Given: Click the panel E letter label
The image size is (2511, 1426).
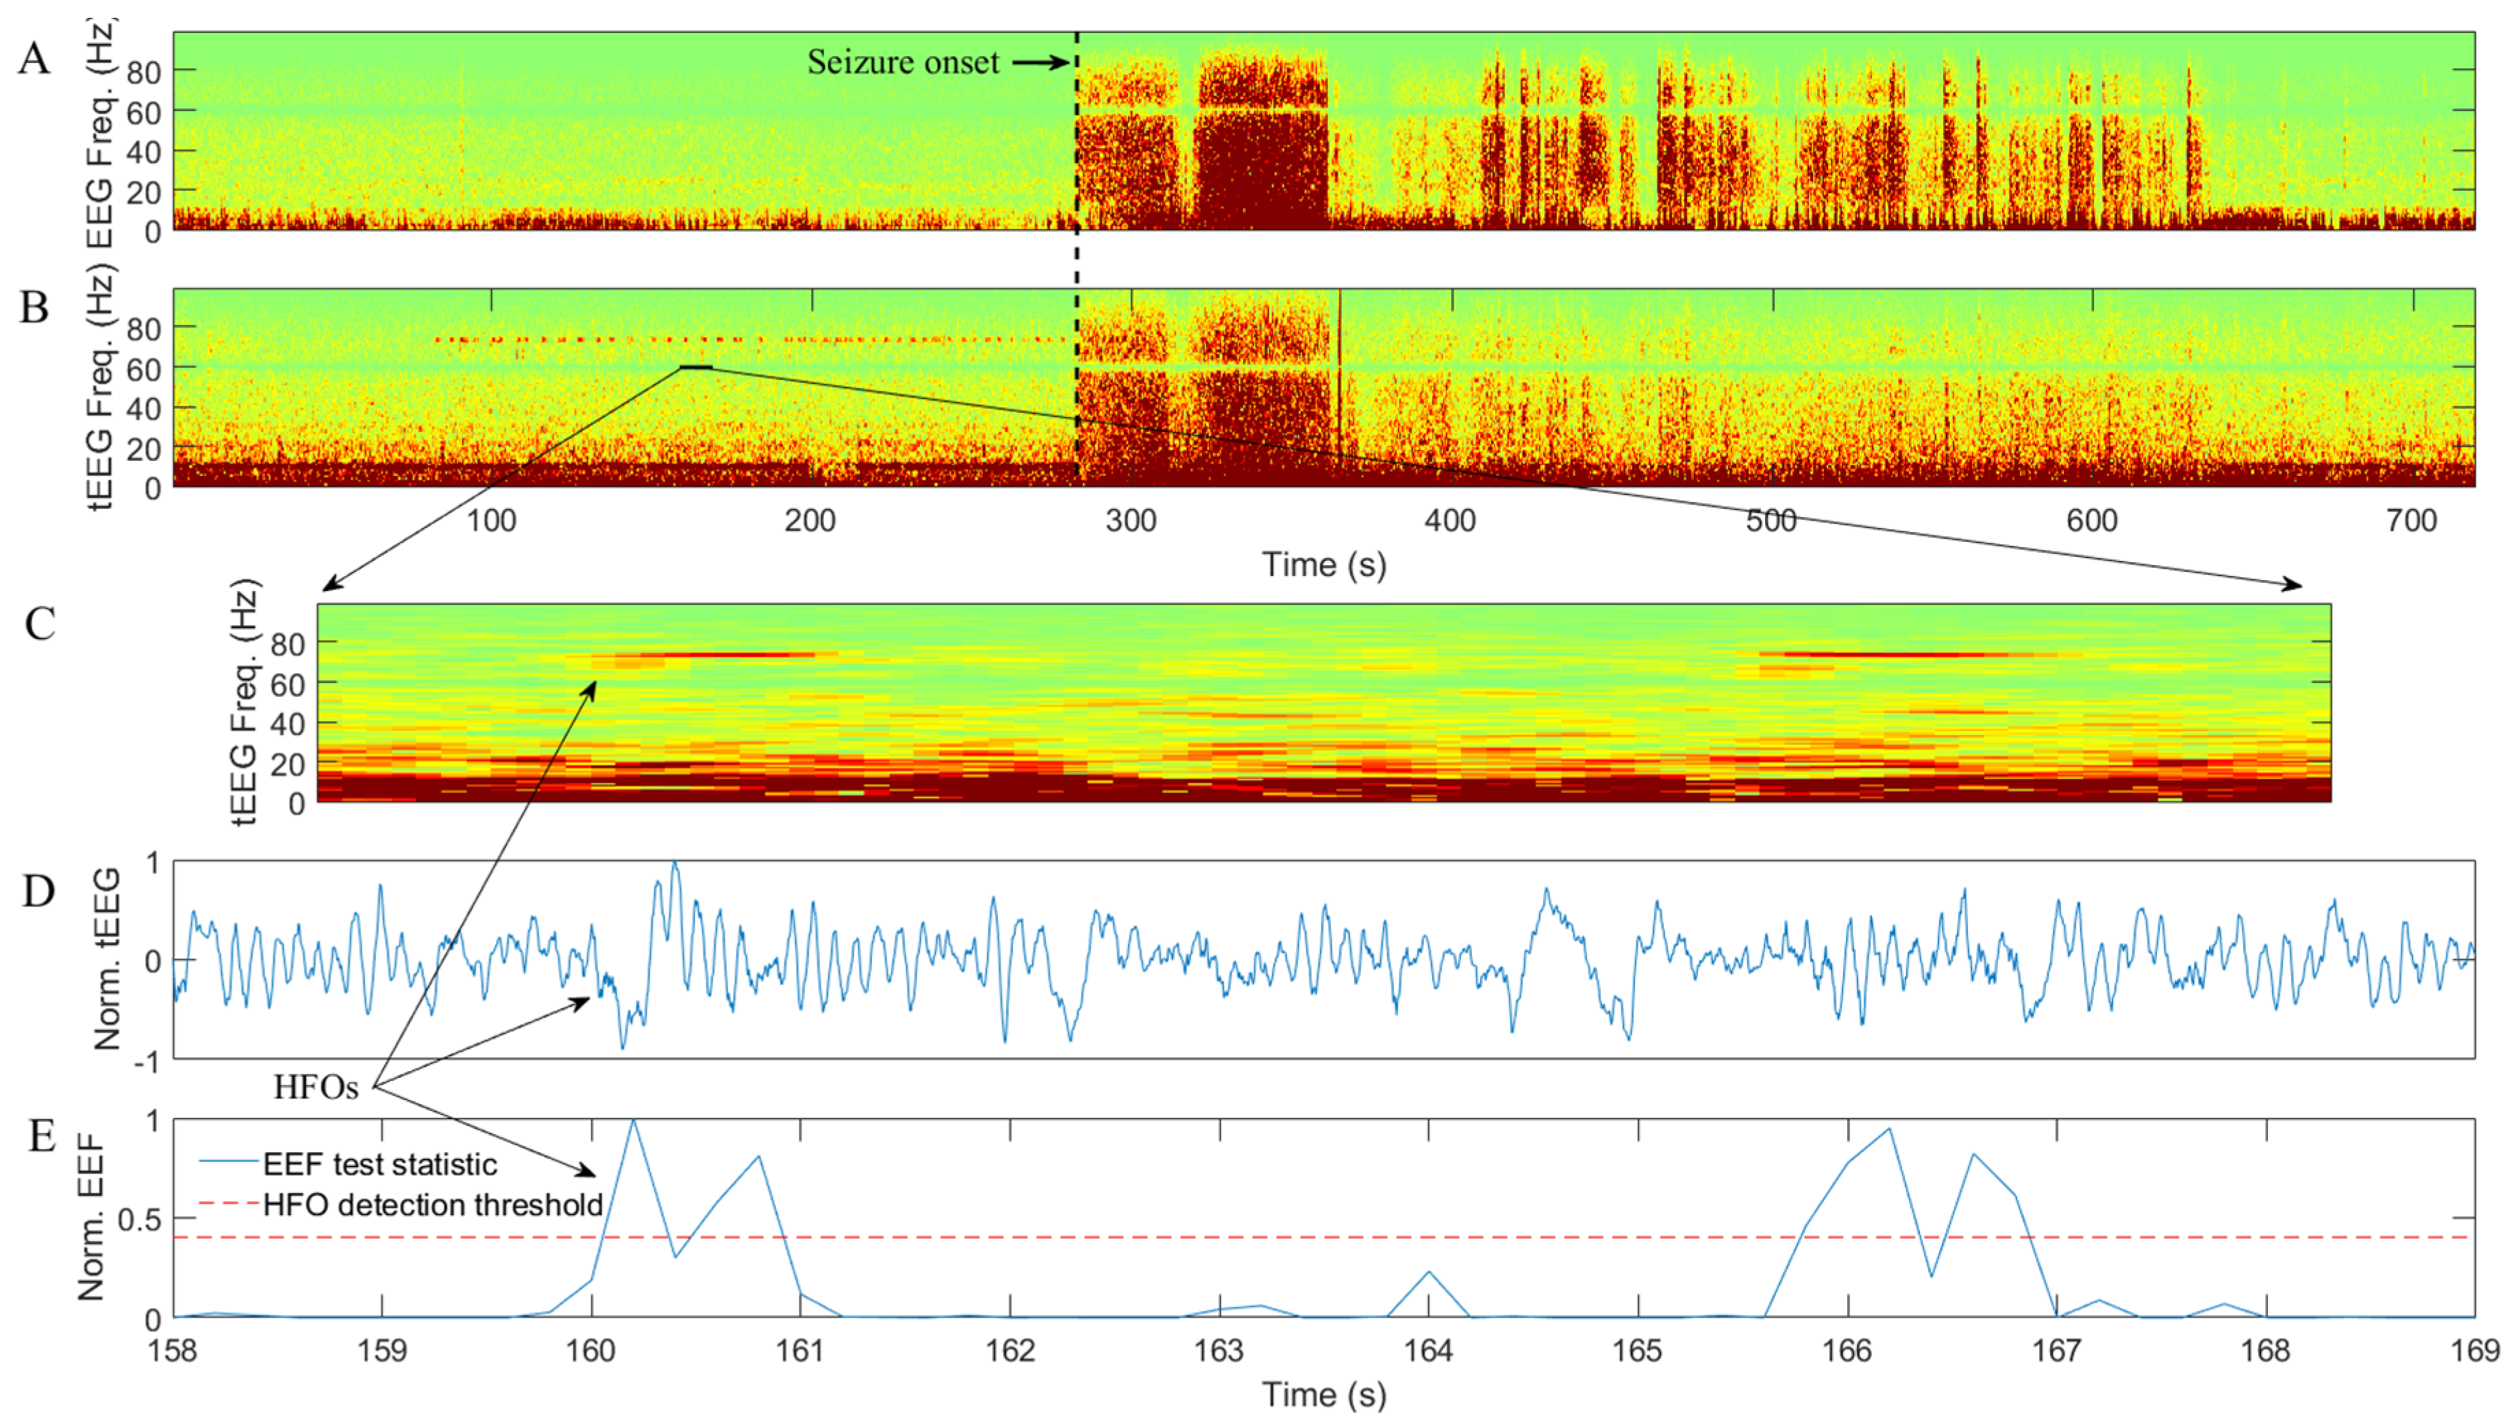Looking at the screenshot, I should (41, 1136).
